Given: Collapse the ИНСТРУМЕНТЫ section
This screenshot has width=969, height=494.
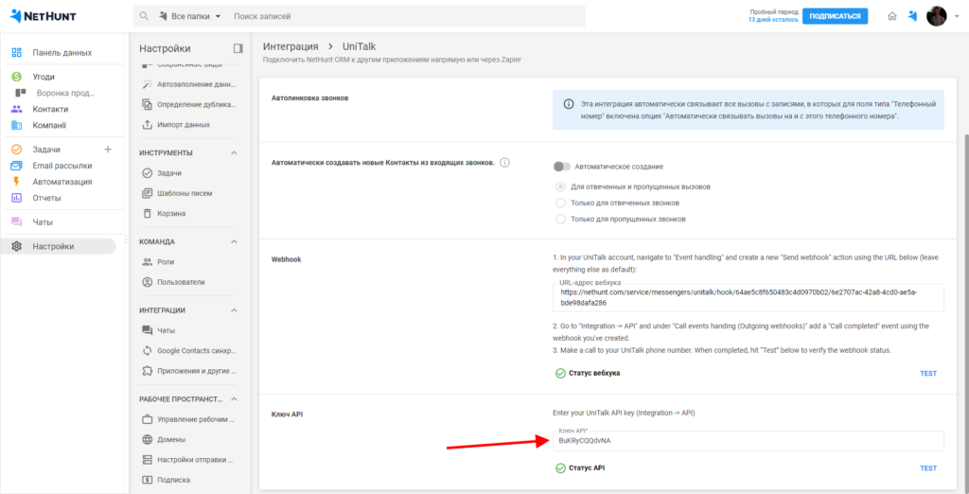Looking at the screenshot, I should click(234, 152).
